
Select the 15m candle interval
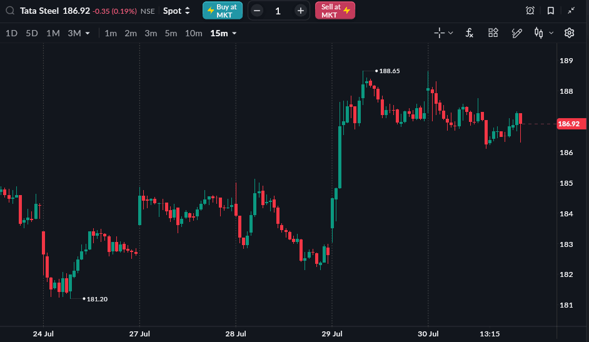coord(219,33)
